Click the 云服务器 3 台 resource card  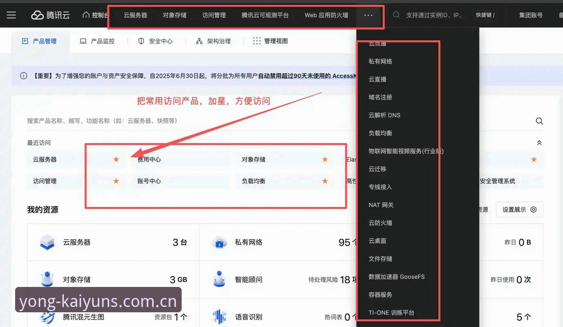pos(113,242)
